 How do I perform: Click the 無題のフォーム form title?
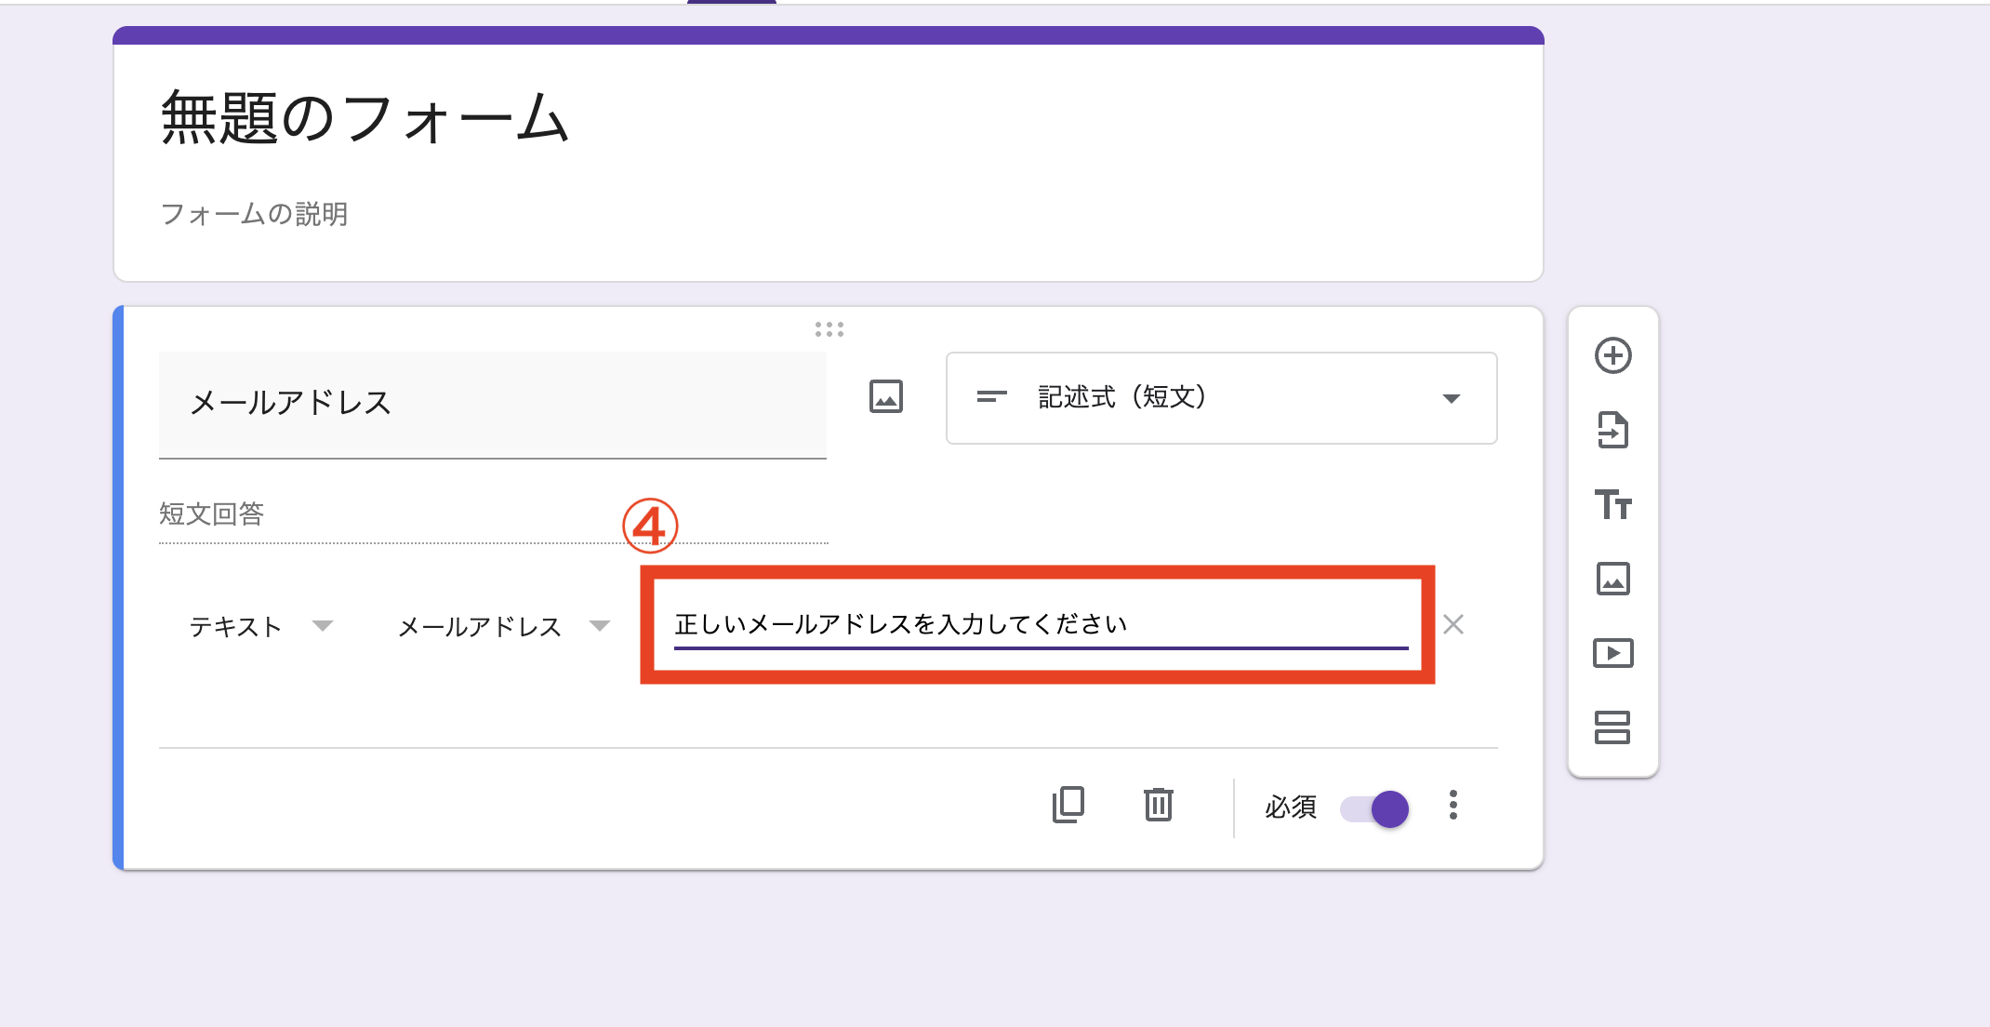coord(365,119)
